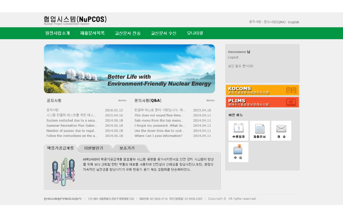343x217 pixels.
Task: Open 'I forgot my password' Q&A post
Action: (159, 126)
